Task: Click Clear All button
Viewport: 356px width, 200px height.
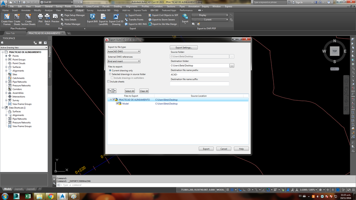Action: click(x=144, y=91)
